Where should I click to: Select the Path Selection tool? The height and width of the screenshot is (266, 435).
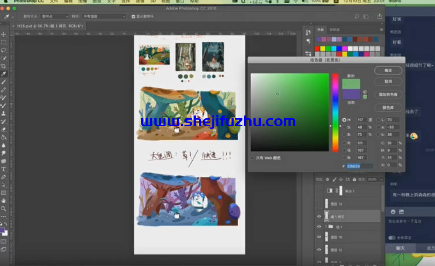(x=4, y=185)
